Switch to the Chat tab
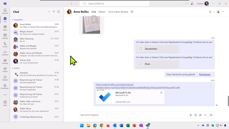The image size is (229, 129). click(94, 12)
